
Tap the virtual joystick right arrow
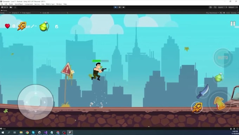(x=45, y=102)
